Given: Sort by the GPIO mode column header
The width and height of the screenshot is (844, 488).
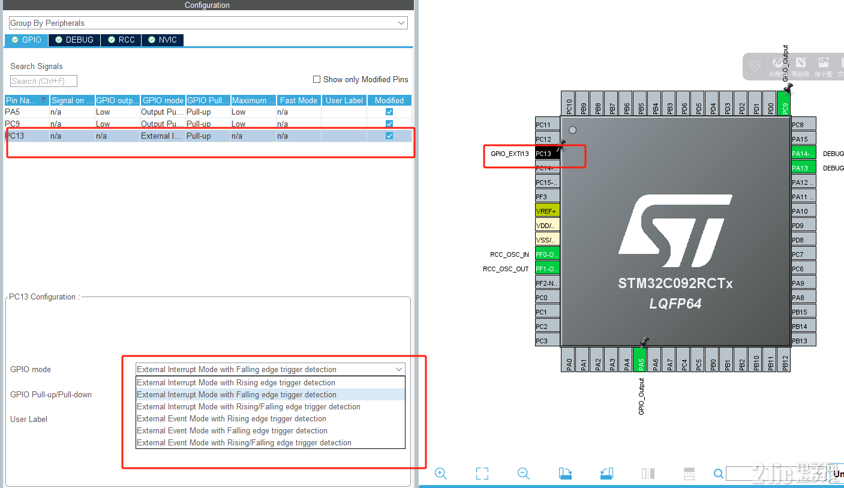Looking at the screenshot, I should 163,100.
